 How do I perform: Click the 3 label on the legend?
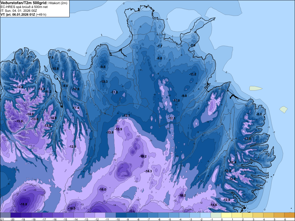coord(254,220)
